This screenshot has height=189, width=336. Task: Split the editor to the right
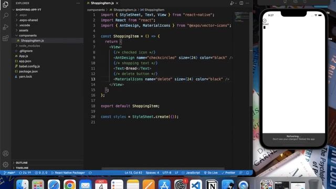[x=241, y=3]
